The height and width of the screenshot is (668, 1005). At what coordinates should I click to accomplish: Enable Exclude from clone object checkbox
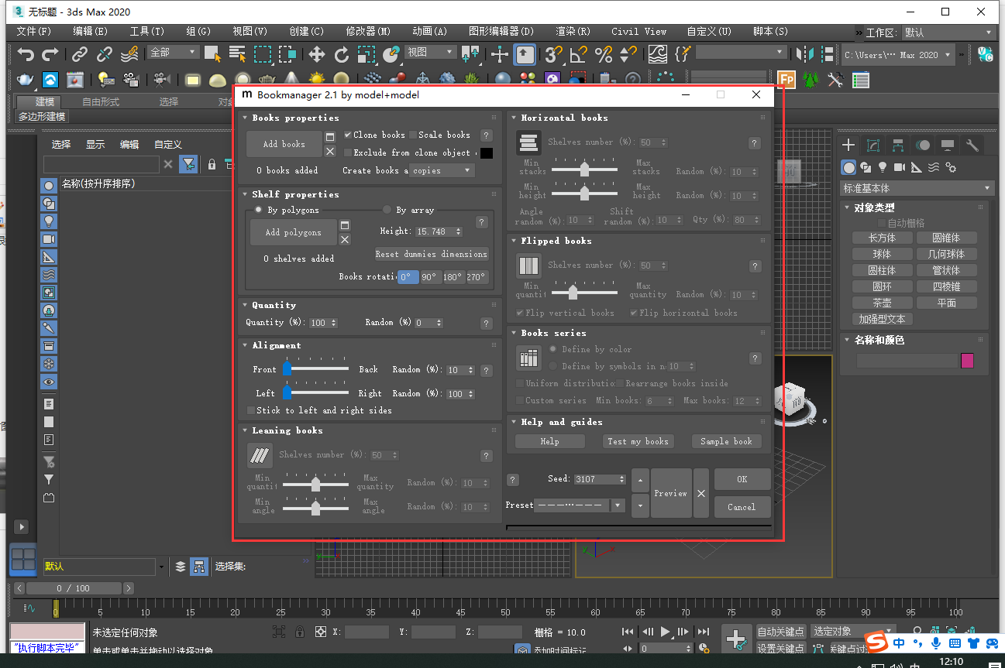[348, 152]
